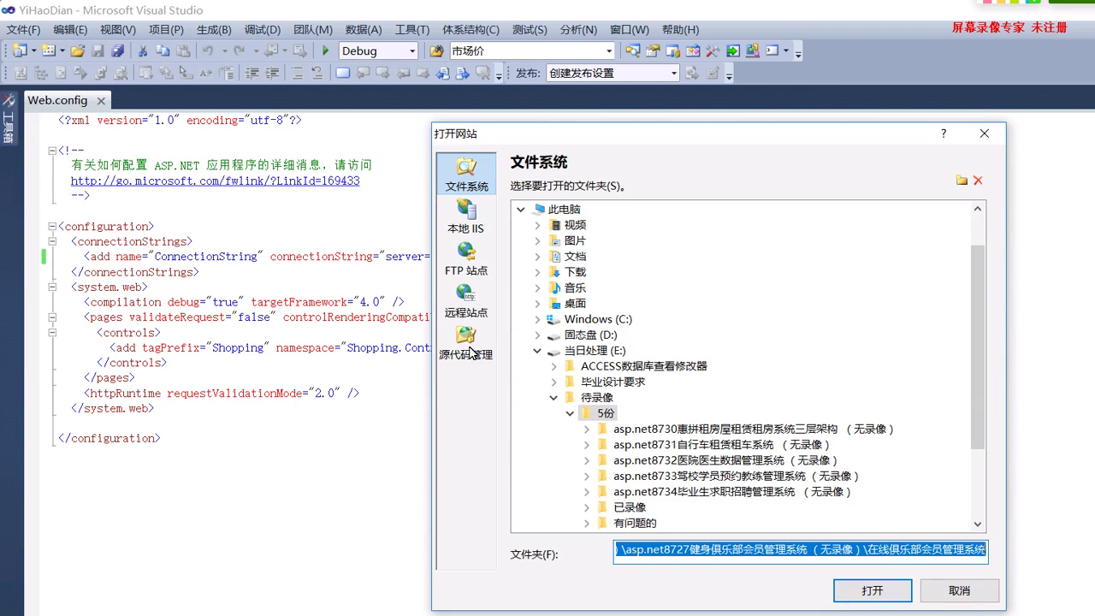
Task: Open the 编辑(E) menu
Action: (x=70, y=29)
